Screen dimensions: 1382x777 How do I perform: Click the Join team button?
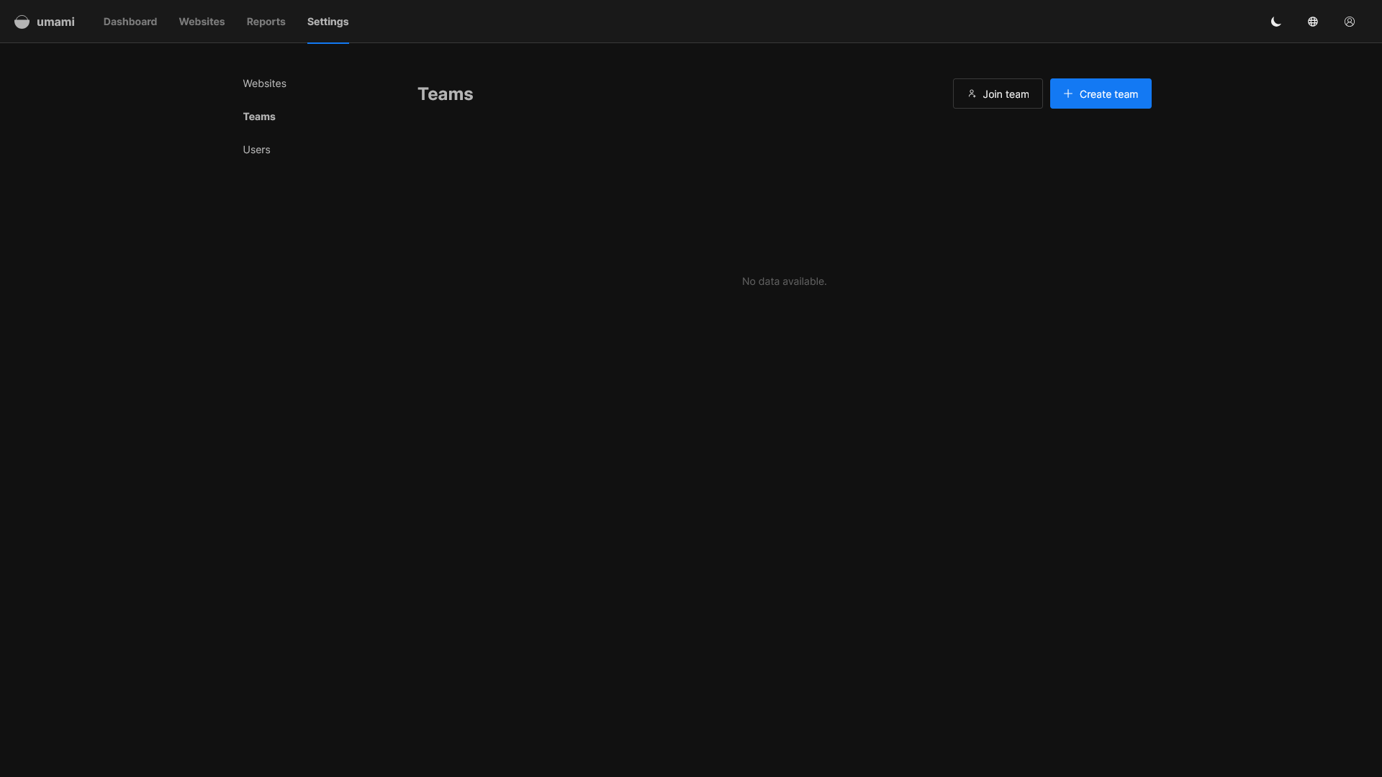(998, 94)
